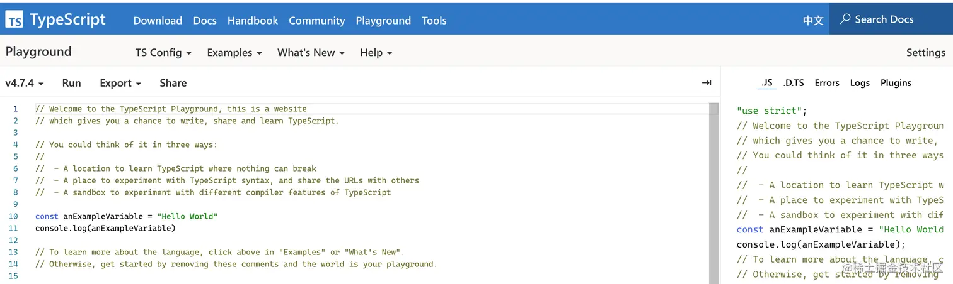Switch to the .D.TS tab
Image resolution: width=953 pixels, height=284 pixels.
coord(794,83)
